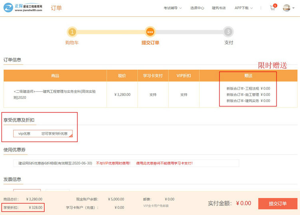
Task: Click the 新版合订本-工程法规 gift item
Action: [248, 88]
